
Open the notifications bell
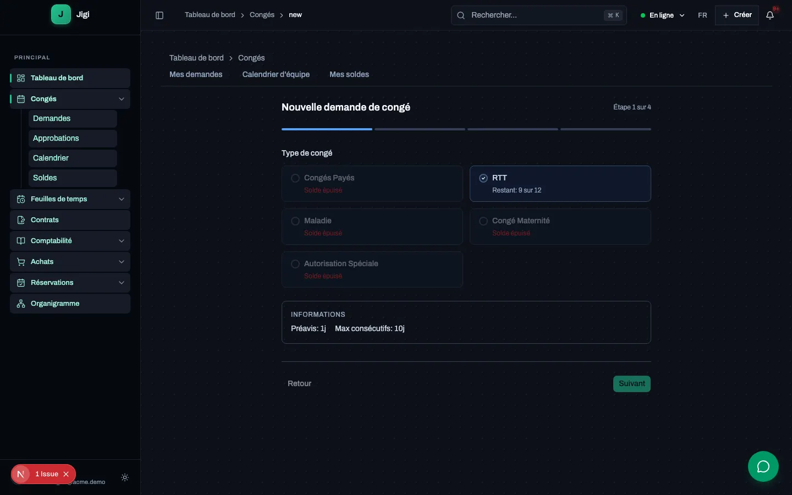pyautogui.click(x=770, y=15)
